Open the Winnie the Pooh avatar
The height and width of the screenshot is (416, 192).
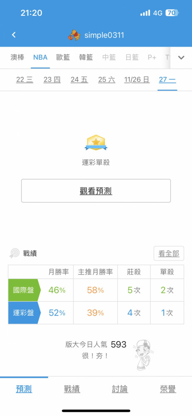74,35
